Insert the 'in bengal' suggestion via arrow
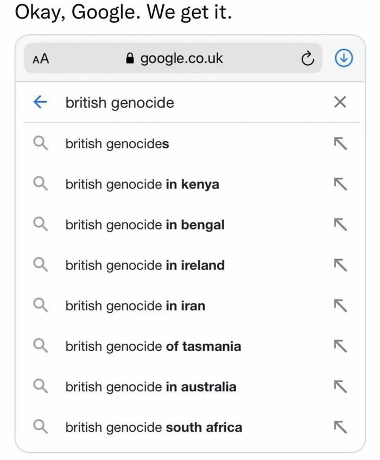Image resolution: width=380 pixels, height=460 pixels. (x=340, y=225)
